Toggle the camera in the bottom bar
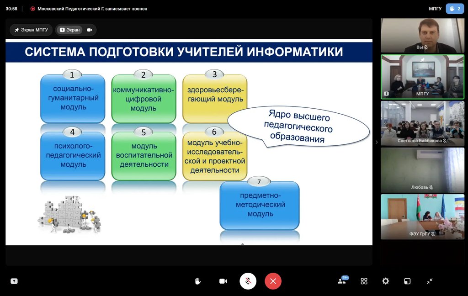The image size is (468, 296). [x=223, y=281]
